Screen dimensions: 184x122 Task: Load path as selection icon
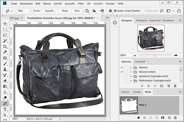[151, 118]
